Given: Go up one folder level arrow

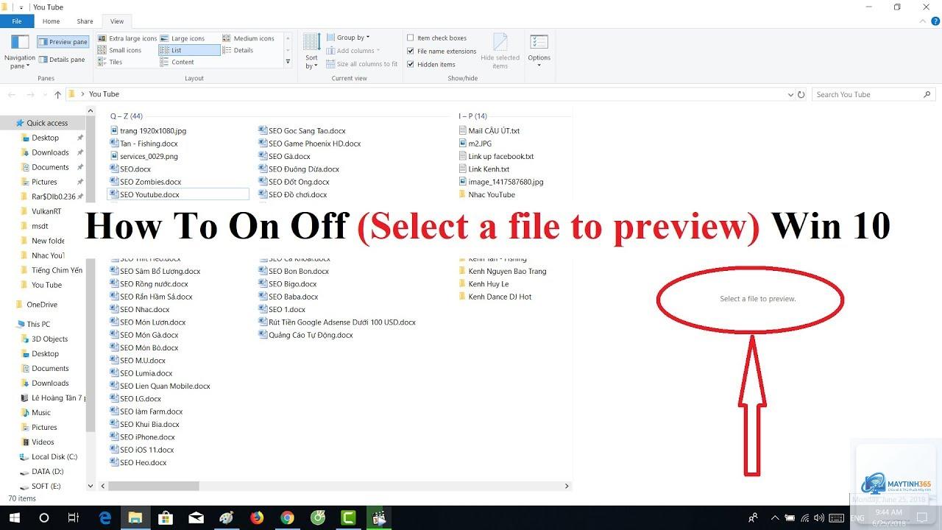Looking at the screenshot, I should tap(57, 94).
